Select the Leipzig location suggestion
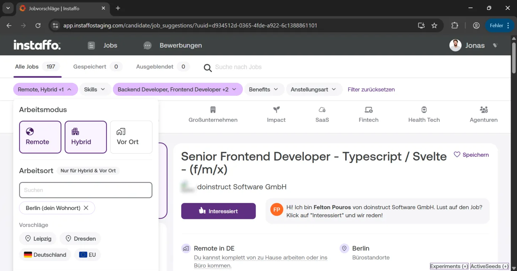 coord(38,239)
